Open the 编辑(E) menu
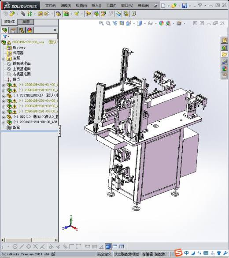This screenshot has height=258, width=229. pyautogui.click(x=66, y=6)
